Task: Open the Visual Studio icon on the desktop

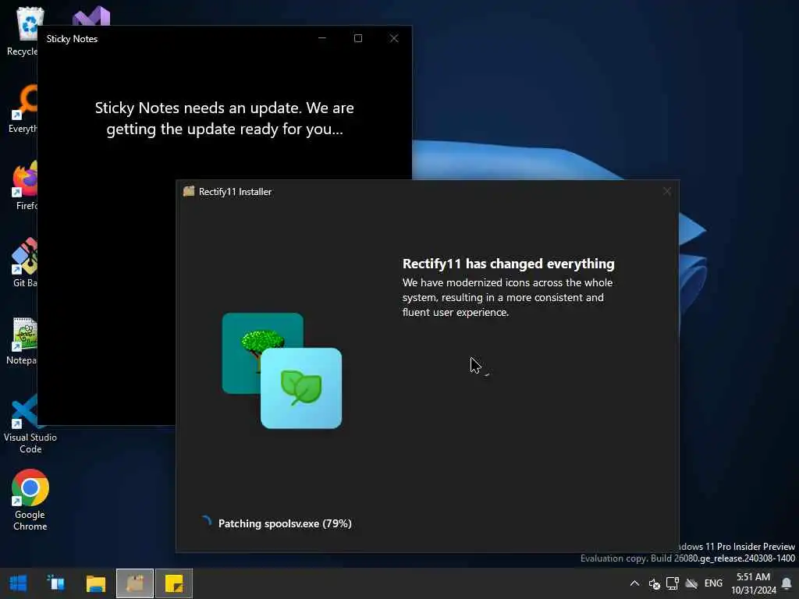Action: [x=92, y=16]
